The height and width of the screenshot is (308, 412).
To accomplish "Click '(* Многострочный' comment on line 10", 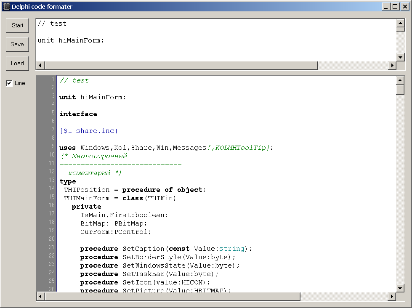I will (94, 156).
